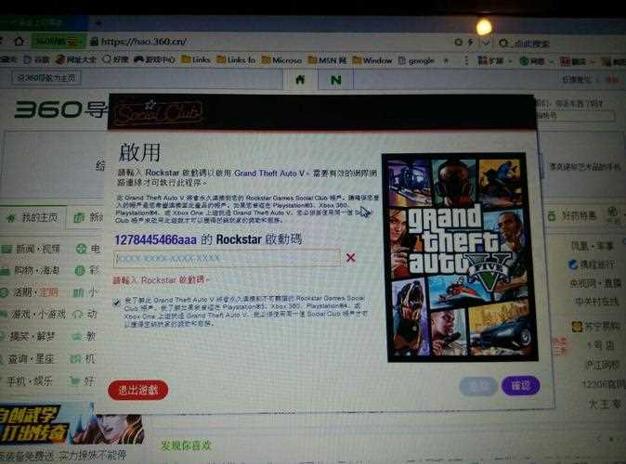Open the 苏宁易购 link on the right
The width and height of the screenshot is (626, 464).
click(x=595, y=328)
